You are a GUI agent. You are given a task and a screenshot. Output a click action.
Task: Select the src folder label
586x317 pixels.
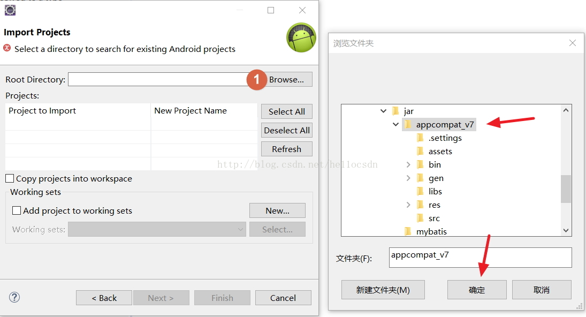(x=434, y=218)
